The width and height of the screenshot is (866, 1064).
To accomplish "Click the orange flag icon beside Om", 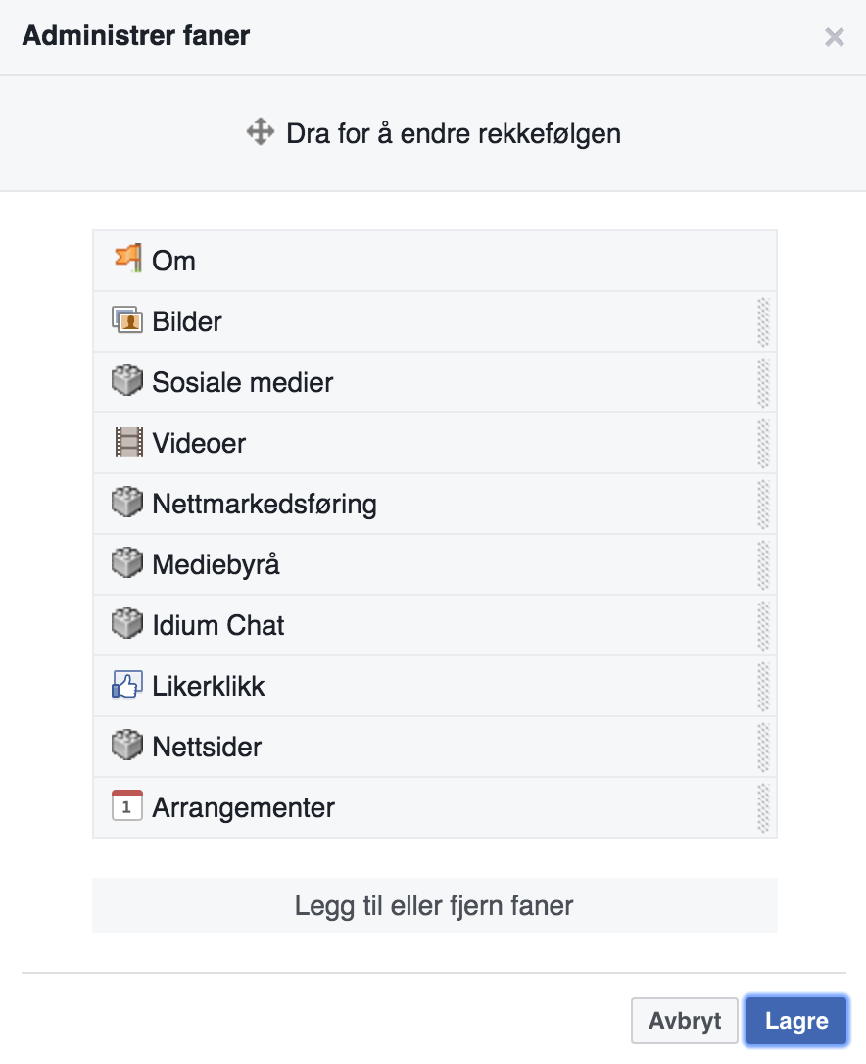I will [127, 260].
